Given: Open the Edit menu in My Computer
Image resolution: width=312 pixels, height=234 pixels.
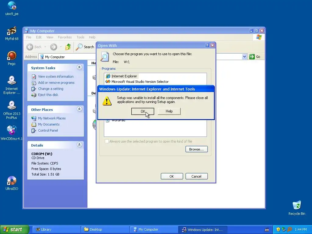Looking at the screenshot, I should [x=39, y=37].
